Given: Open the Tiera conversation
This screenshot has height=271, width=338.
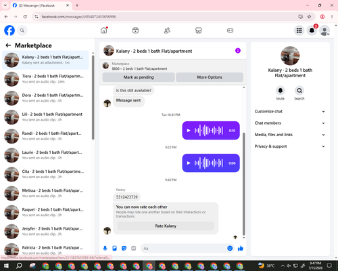Looking at the screenshot, I should click(45, 79).
